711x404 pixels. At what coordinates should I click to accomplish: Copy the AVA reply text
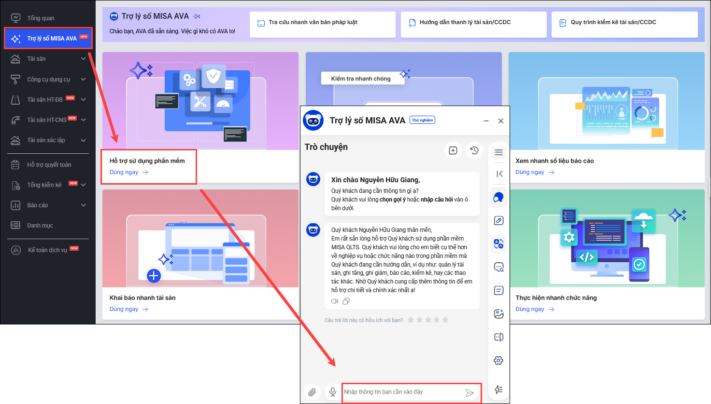pyautogui.click(x=346, y=301)
